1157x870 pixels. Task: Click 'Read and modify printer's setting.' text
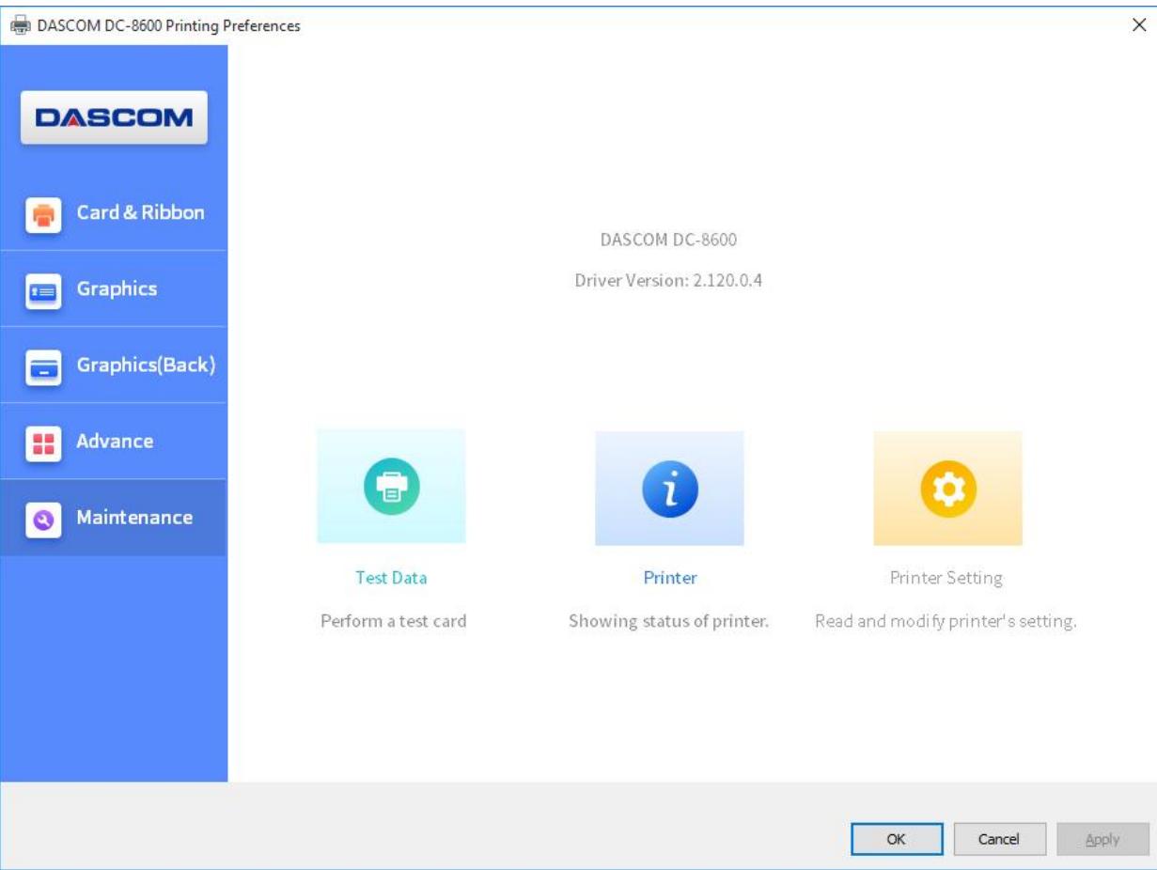(x=946, y=621)
